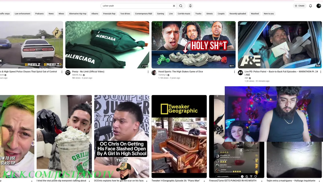This screenshot has height=182, width=323.
Task: Select the Podcasts filter chip
Action: pos(39,14)
